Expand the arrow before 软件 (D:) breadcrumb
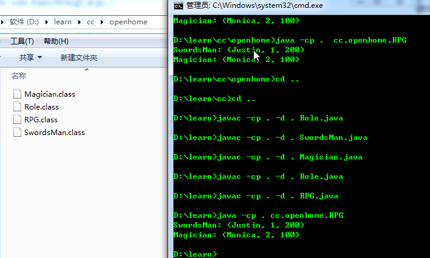 point(2,22)
